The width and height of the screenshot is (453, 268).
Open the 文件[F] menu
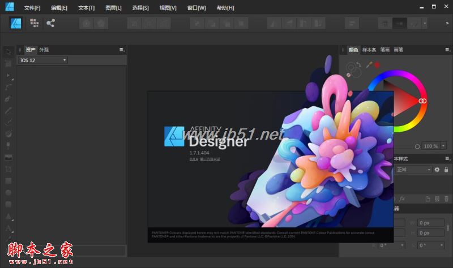32,8
